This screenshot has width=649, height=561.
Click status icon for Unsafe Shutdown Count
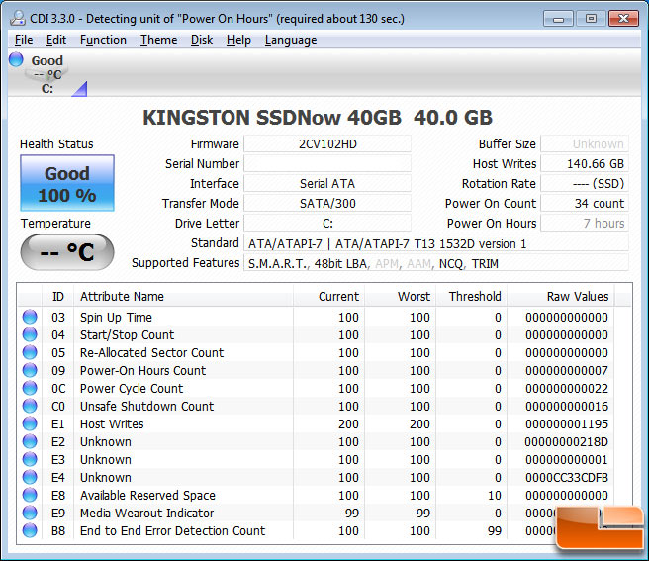30,407
